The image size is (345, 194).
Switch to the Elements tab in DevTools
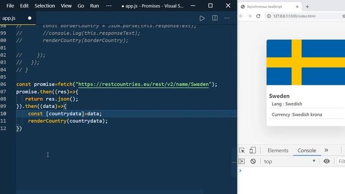tap(278, 150)
